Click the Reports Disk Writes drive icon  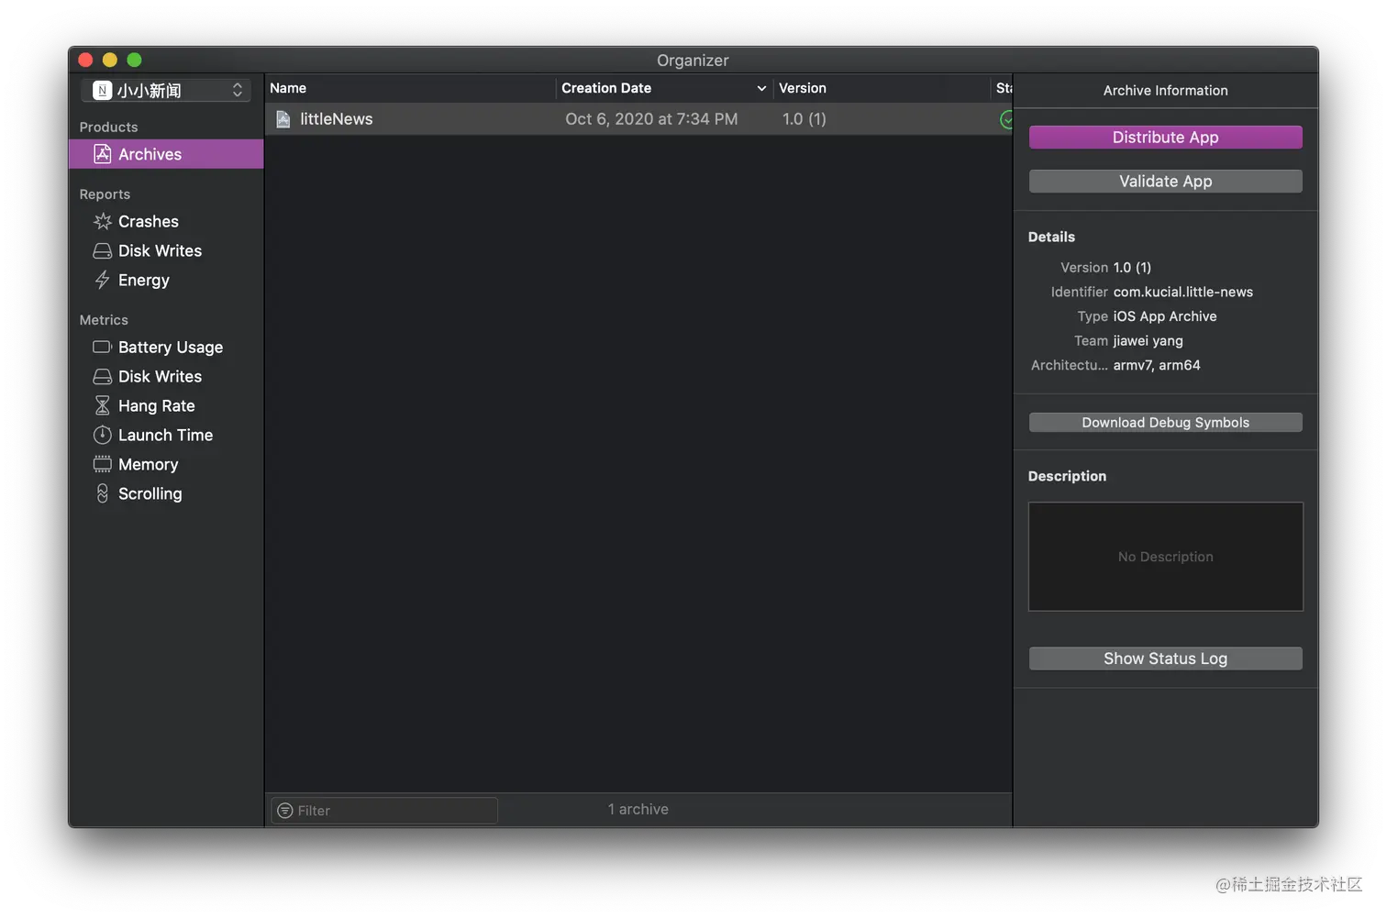pyautogui.click(x=103, y=250)
